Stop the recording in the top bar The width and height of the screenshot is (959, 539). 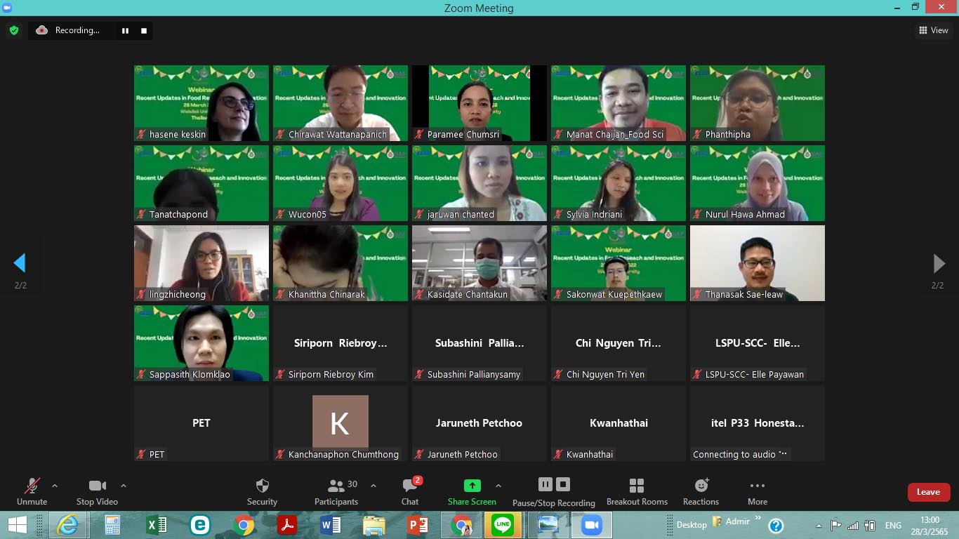[144, 31]
